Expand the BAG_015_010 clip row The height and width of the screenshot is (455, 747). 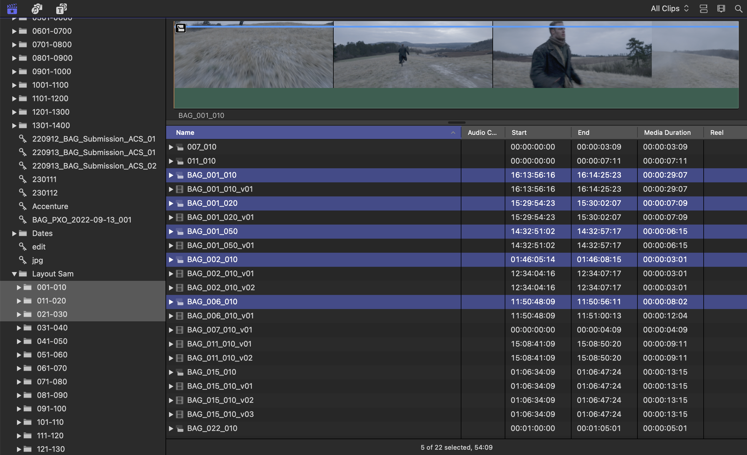[x=171, y=372]
